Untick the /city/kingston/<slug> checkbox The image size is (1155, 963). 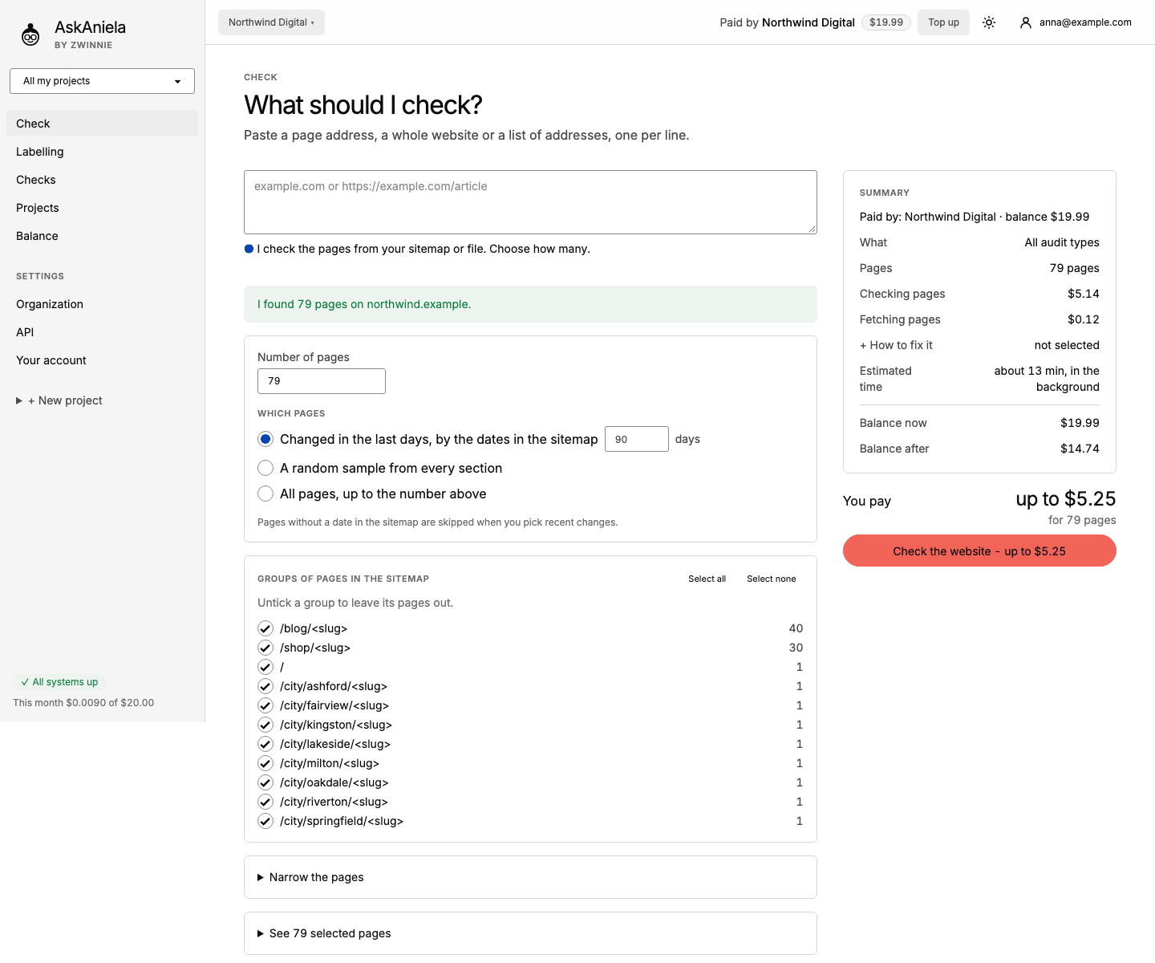coord(265,725)
